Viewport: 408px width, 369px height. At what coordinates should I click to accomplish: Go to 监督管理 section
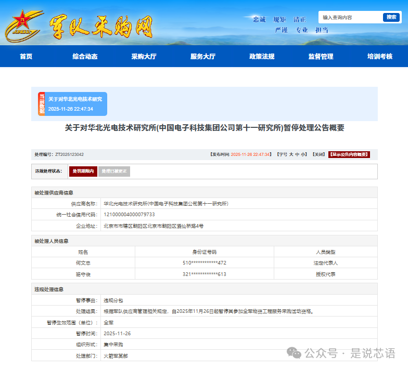click(321, 57)
